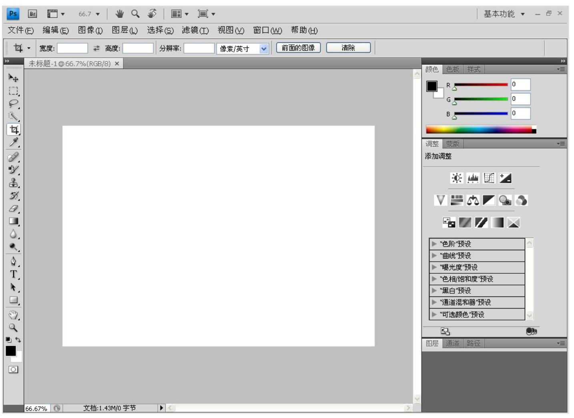Select the Gradient tool
The width and height of the screenshot is (574, 418).
coord(14,221)
